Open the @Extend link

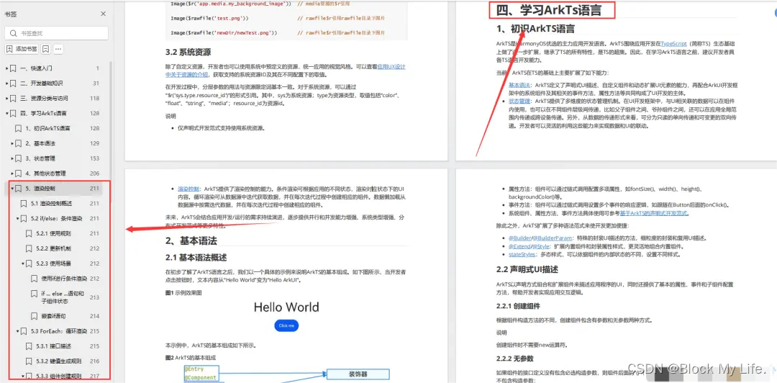519,246
